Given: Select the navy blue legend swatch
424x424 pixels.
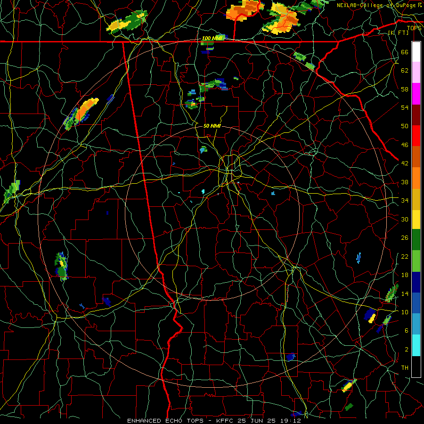Looking at the screenshot, I should [416, 282].
